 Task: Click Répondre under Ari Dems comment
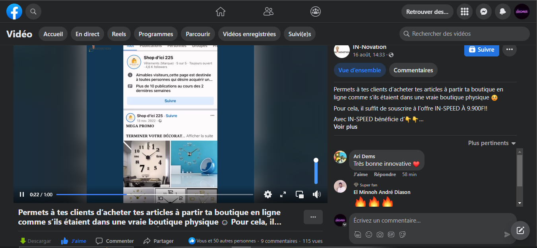click(x=385, y=174)
